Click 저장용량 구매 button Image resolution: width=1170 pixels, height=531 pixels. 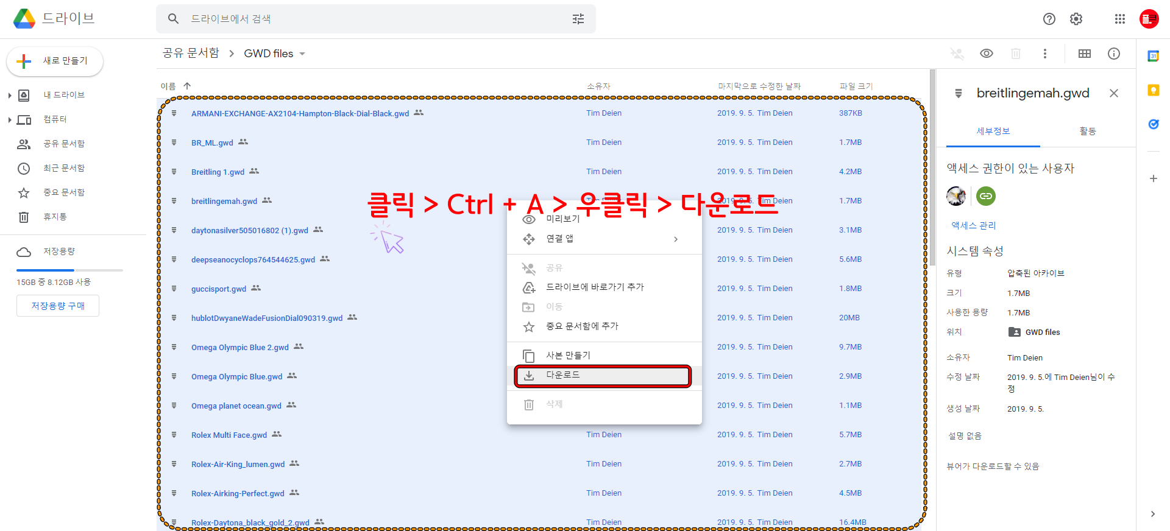58,306
